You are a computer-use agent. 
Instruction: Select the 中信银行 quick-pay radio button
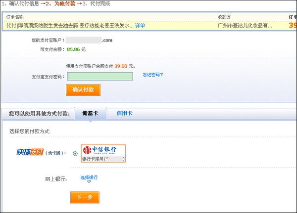tap(75, 154)
